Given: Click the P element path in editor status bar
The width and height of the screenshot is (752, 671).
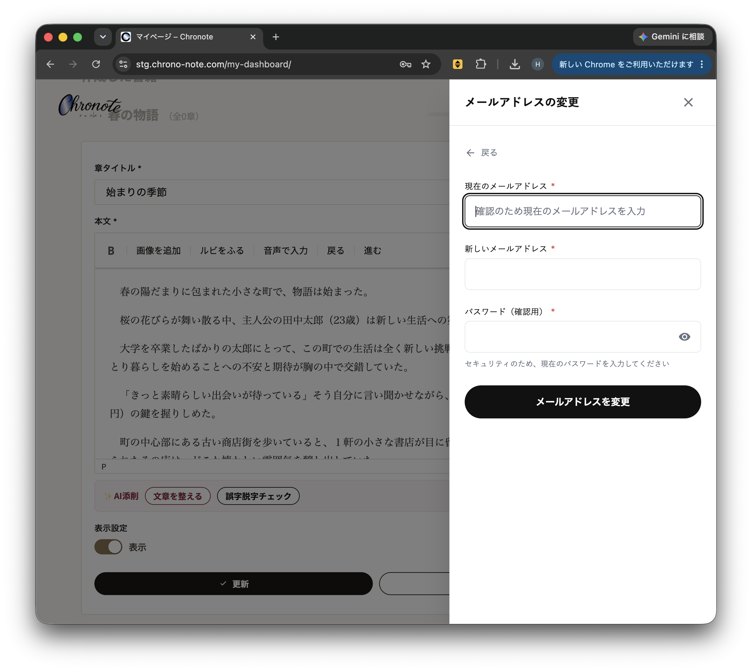Looking at the screenshot, I should click(104, 466).
